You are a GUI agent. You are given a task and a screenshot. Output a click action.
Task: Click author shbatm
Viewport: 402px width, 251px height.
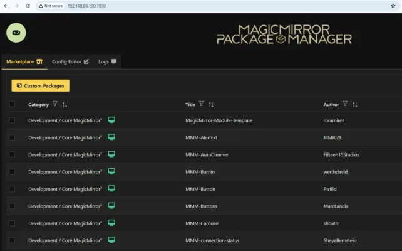(x=331, y=223)
